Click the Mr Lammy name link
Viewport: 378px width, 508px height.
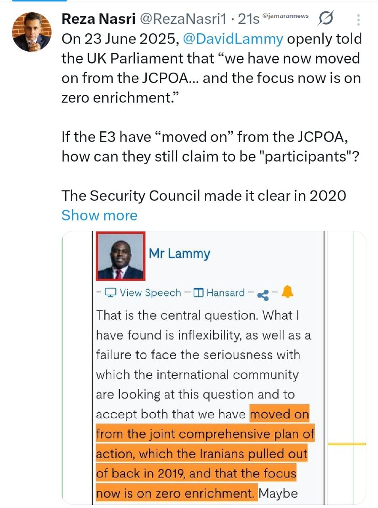click(179, 253)
